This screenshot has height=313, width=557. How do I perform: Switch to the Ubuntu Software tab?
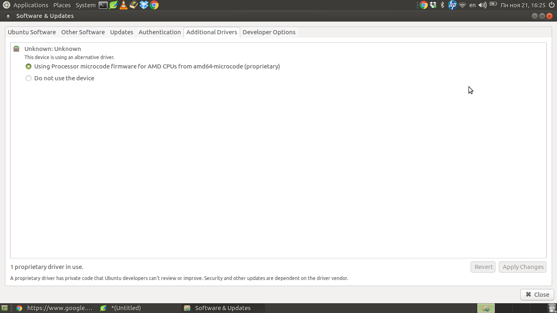[32, 32]
